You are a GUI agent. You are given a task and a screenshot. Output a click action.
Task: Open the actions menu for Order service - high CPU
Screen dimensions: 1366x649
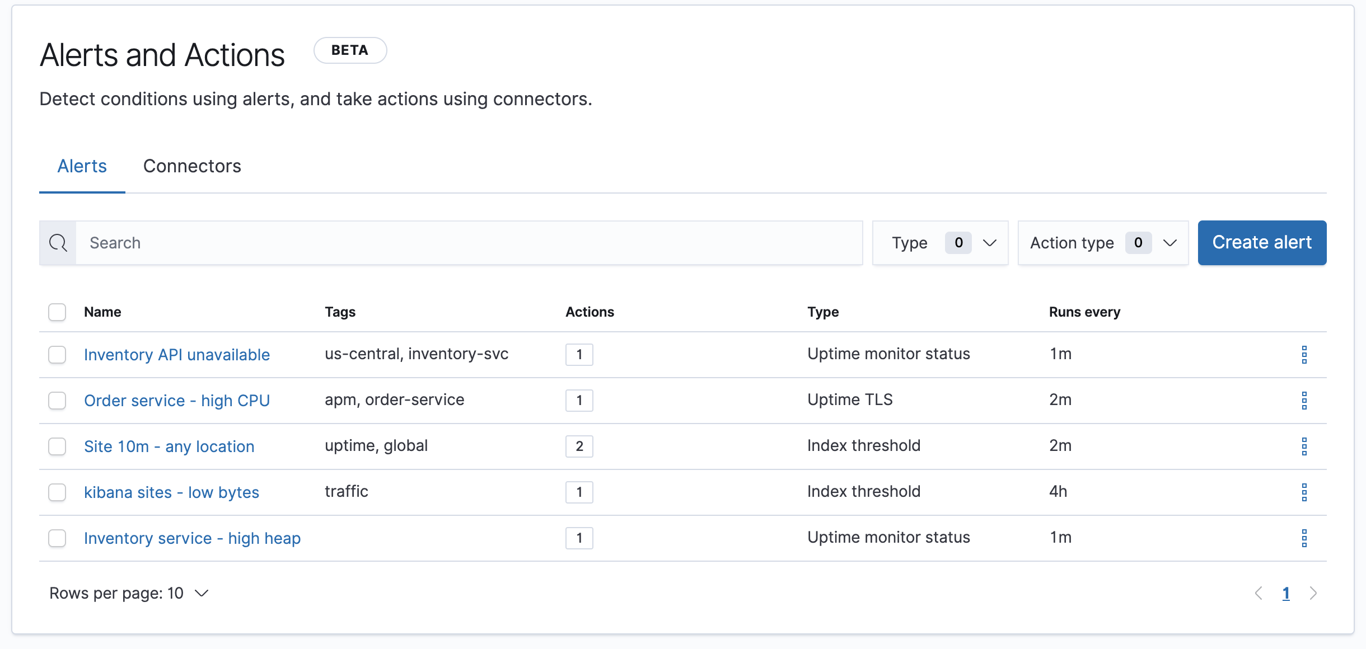[x=1305, y=400]
